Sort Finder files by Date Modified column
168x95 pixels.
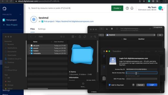(x=59, y=42)
